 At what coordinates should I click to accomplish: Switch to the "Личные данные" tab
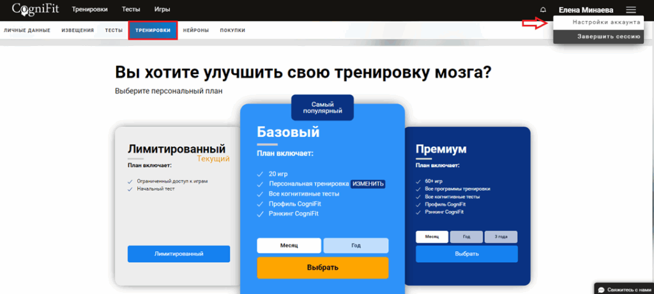27,30
